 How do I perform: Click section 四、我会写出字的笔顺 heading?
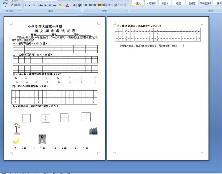[x=30, y=86]
